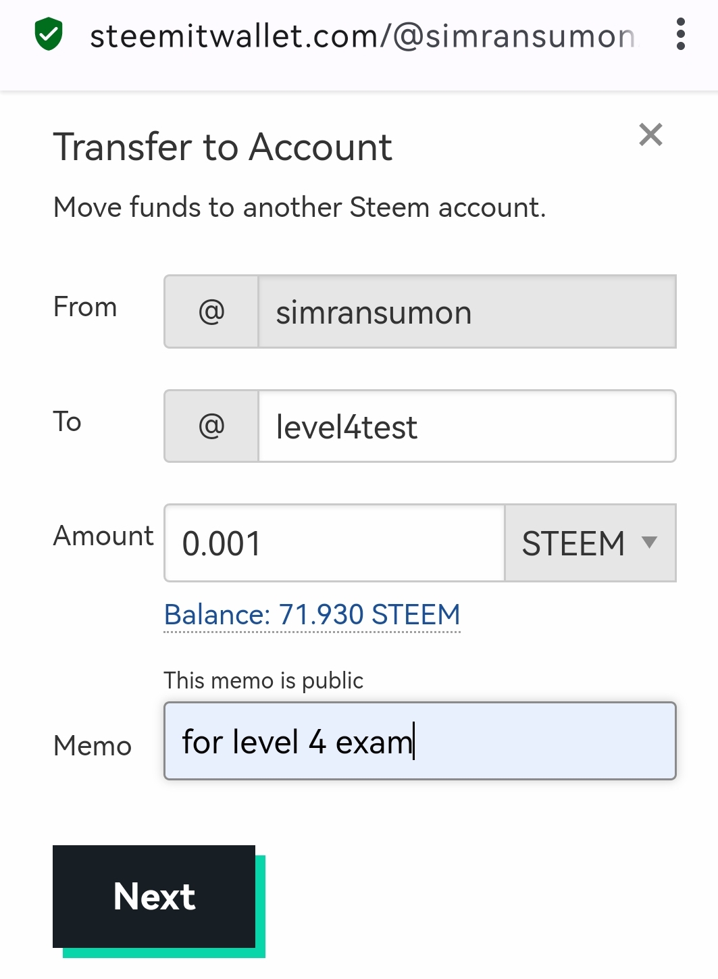Screen dimensions: 718x979
Task: Click the From label
Action: click(85, 307)
